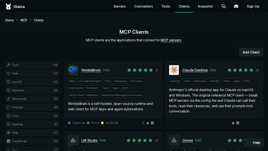Filter clients by Free (142)
The image size is (268, 151).
click(32, 73)
